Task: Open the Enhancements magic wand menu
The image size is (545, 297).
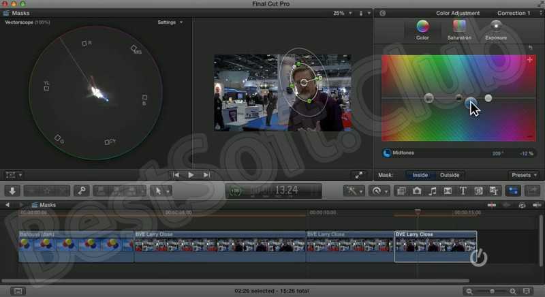Action: [x=354, y=191]
